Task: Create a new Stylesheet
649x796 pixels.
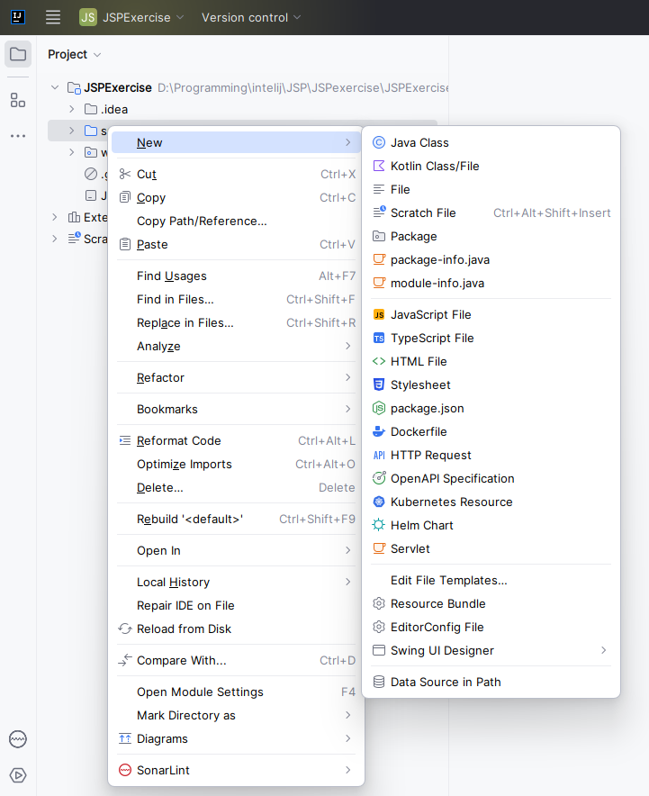Action: (491, 384)
